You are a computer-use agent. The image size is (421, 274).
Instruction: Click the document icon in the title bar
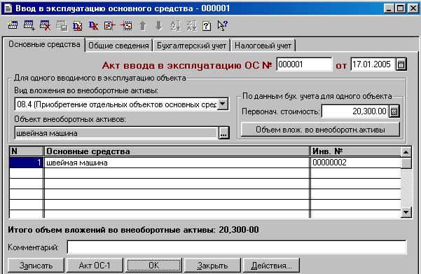pyautogui.click(x=8, y=8)
